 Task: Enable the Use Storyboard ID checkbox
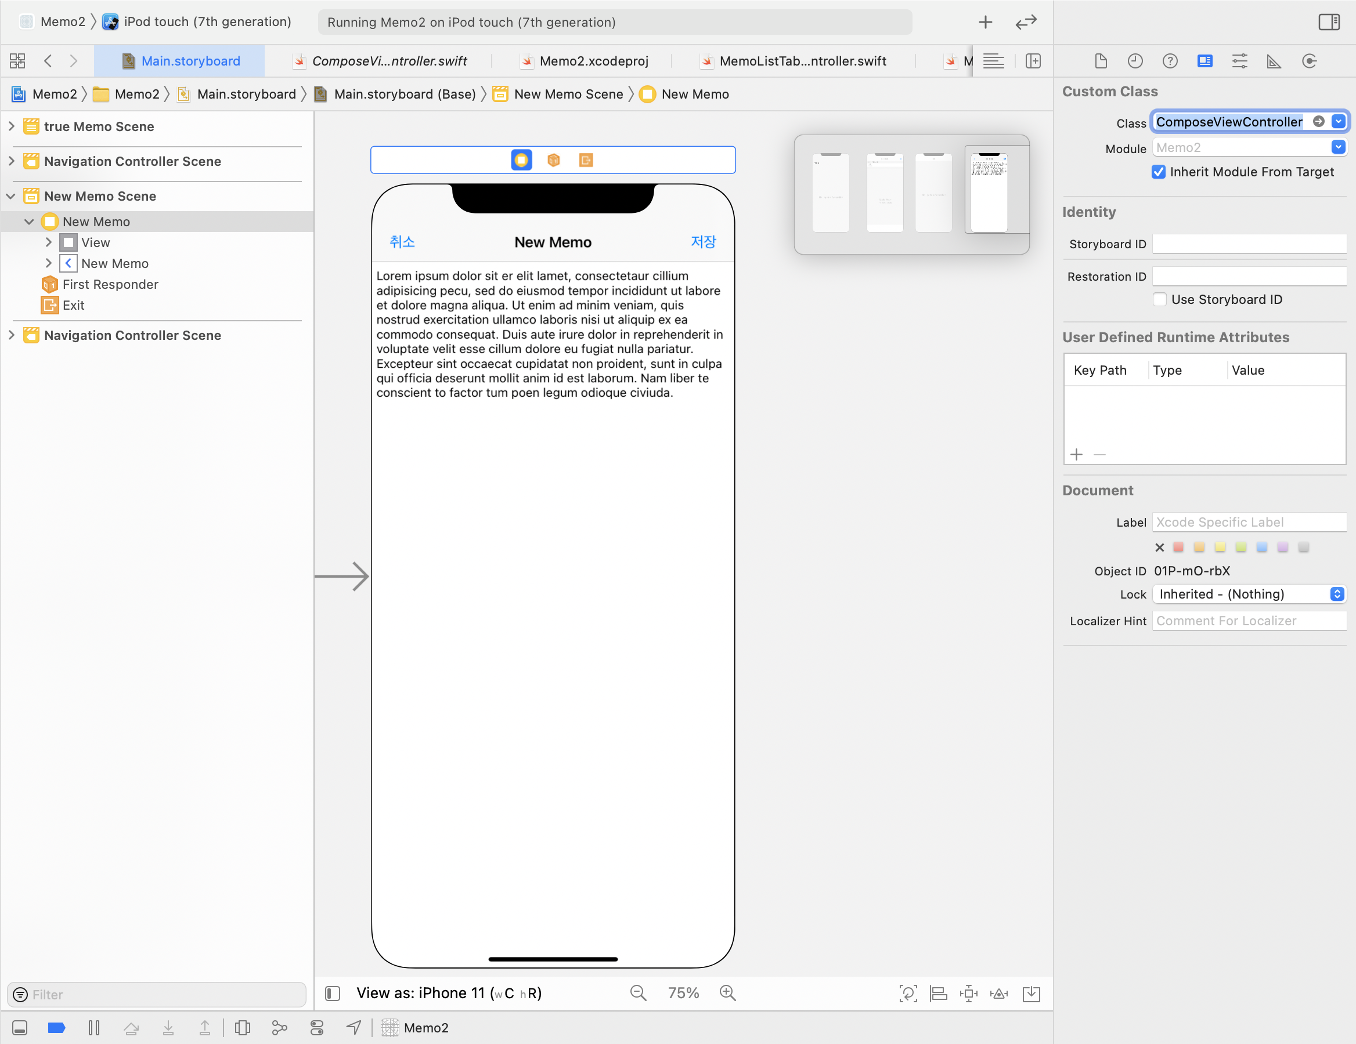tap(1159, 300)
